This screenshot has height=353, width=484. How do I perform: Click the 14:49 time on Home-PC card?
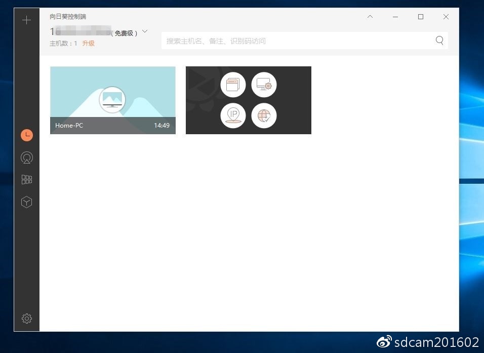click(x=162, y=126)
